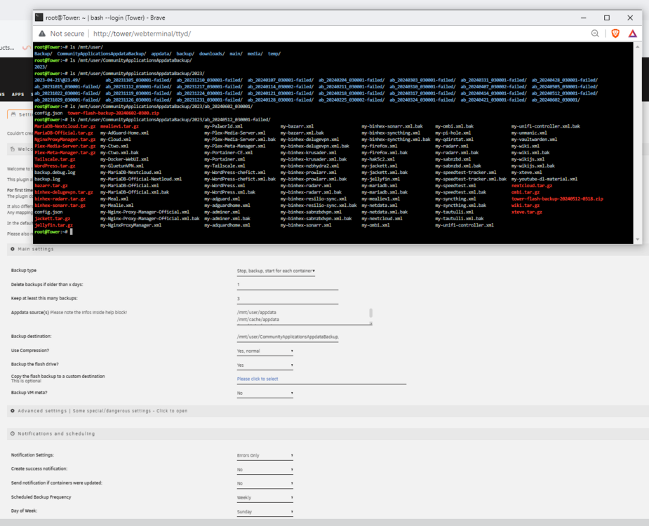Click the Not secure warning icon
The width and height of the screenshot is (649, 526).
tap(42, 34)
